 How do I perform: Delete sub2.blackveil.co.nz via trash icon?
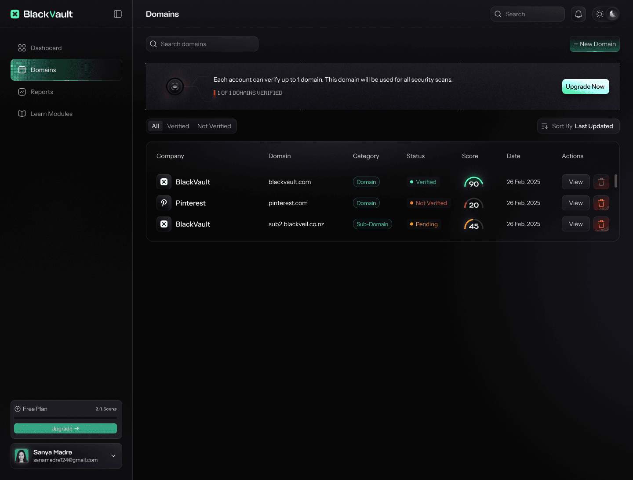601,224
